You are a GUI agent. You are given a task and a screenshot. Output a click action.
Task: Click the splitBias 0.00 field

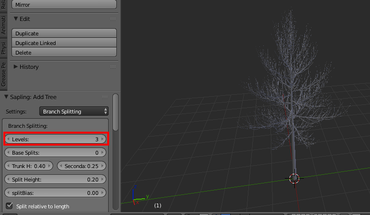pos(55,193)
